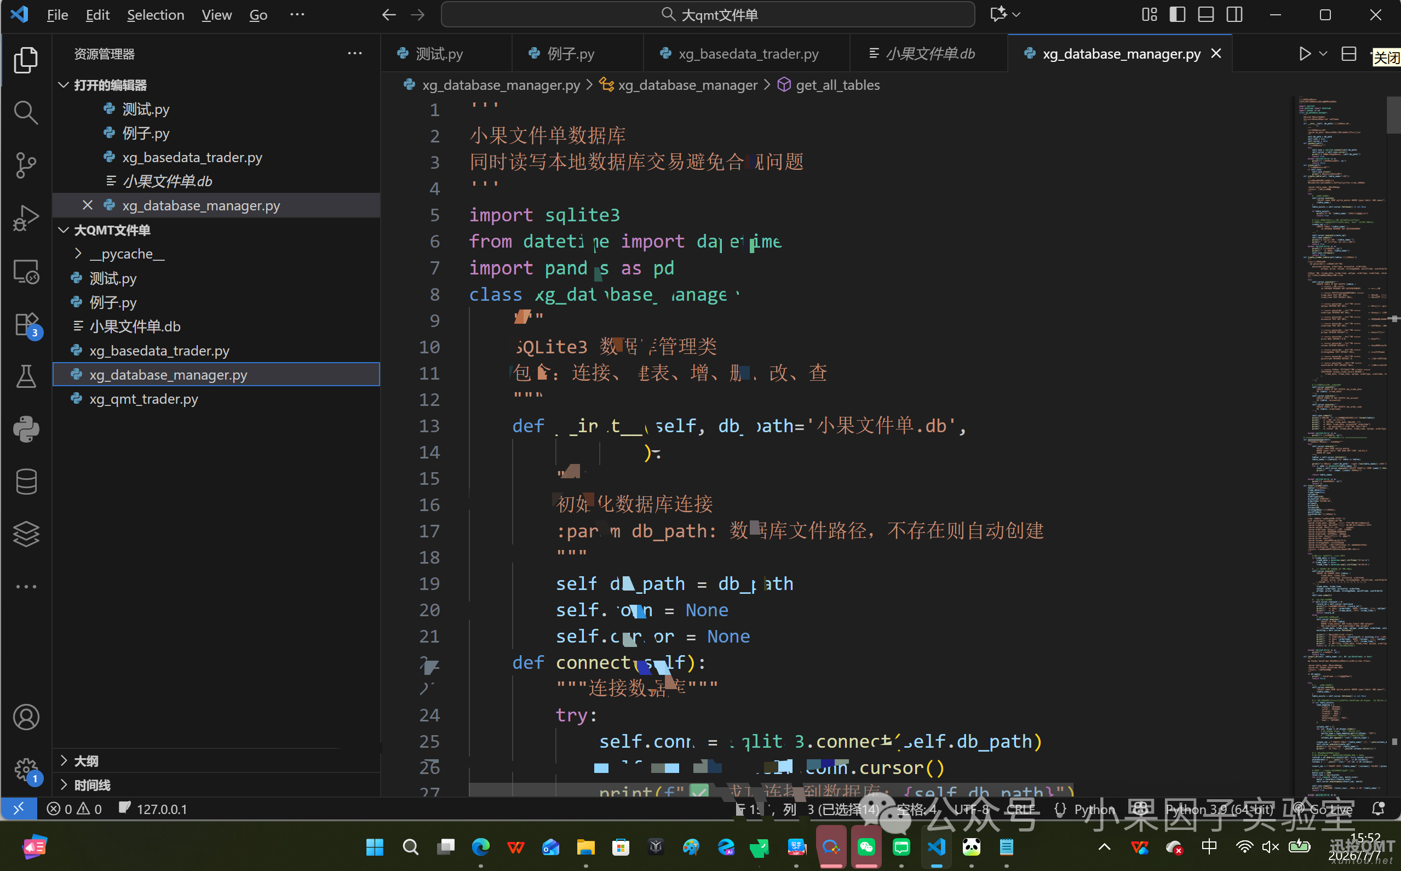Open Extensions view with badge
Screen dimensions: 1401x871
pyautogui.click(x=26, y=324)
